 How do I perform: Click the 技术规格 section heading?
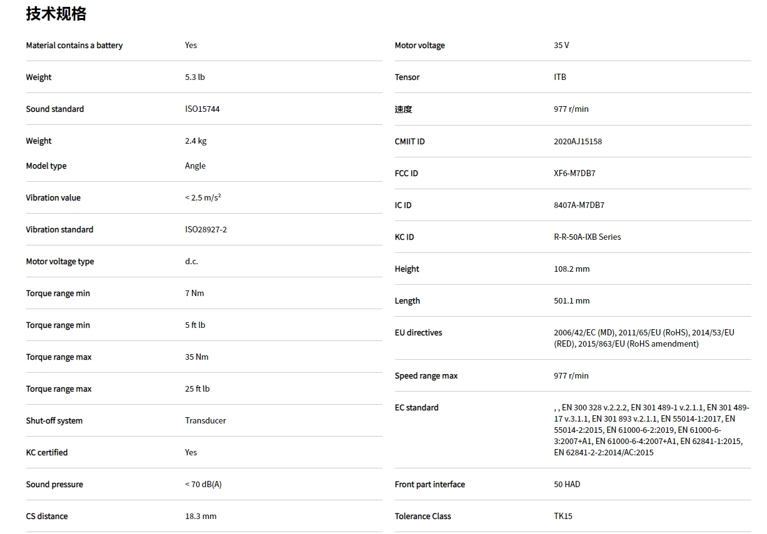click(56, 14)
